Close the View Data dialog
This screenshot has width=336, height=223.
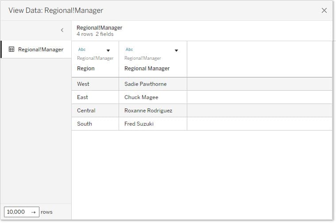(x=324, y=11)
